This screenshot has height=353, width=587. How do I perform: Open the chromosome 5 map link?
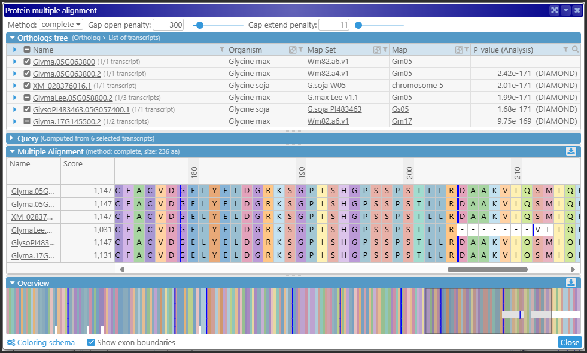(418, 86)
